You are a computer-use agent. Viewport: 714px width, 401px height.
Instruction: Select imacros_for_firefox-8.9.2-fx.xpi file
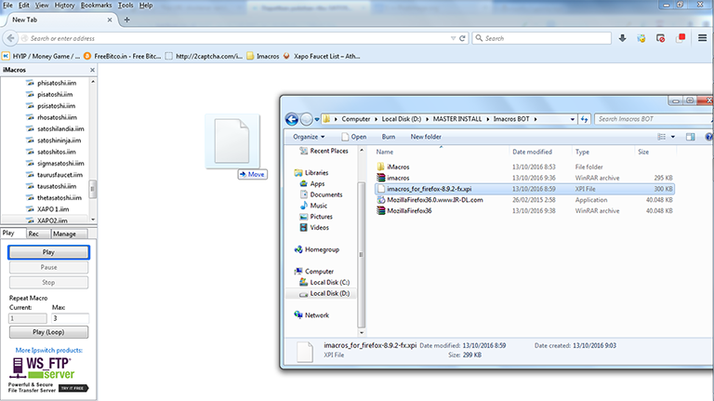pyautogui.click(x=524, y=189)
